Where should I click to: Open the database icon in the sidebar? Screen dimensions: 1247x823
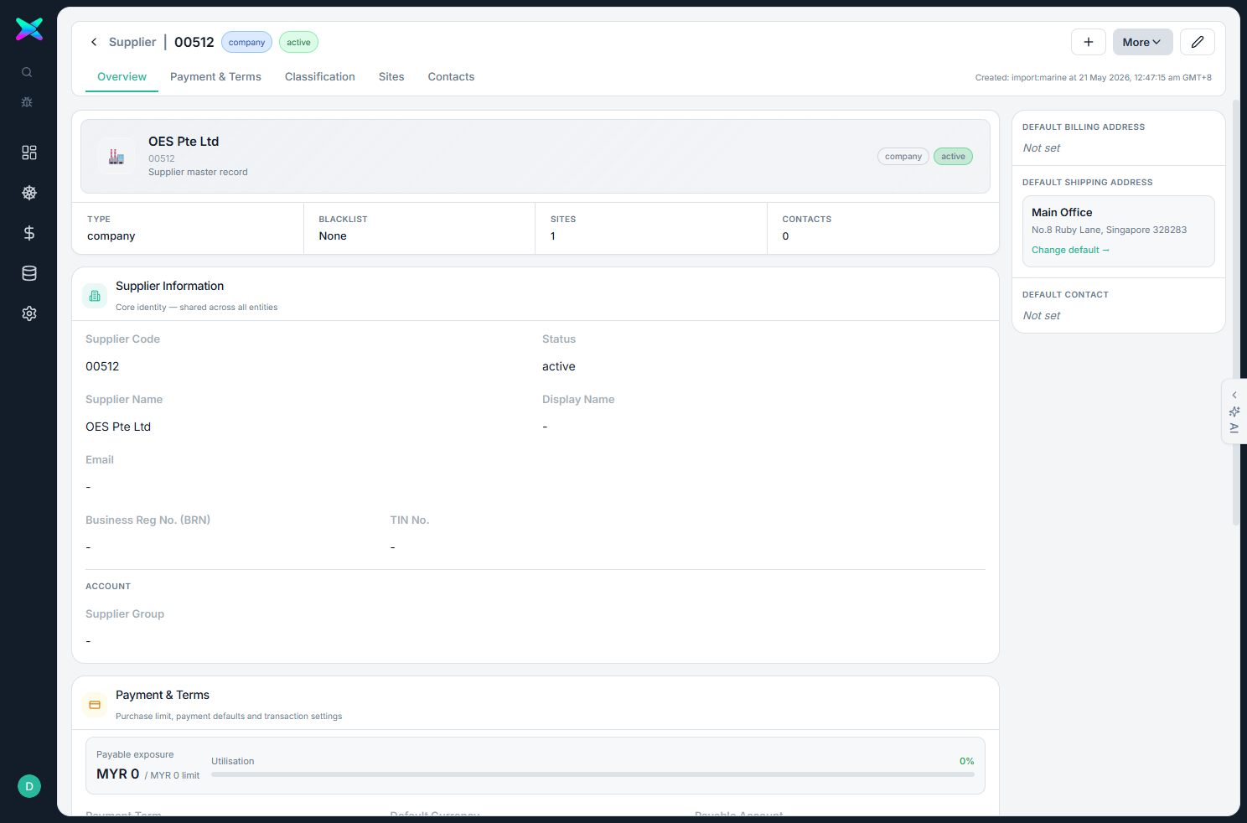click(29, 273)
